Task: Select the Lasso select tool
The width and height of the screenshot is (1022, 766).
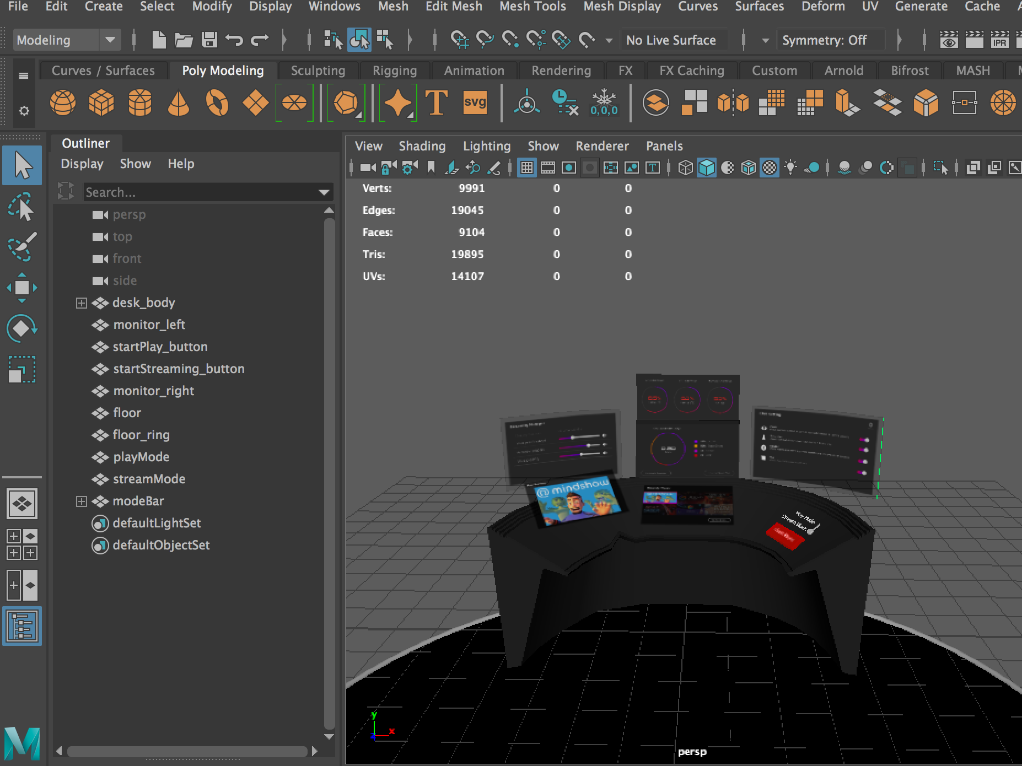Action: click(x=22, y=207)
